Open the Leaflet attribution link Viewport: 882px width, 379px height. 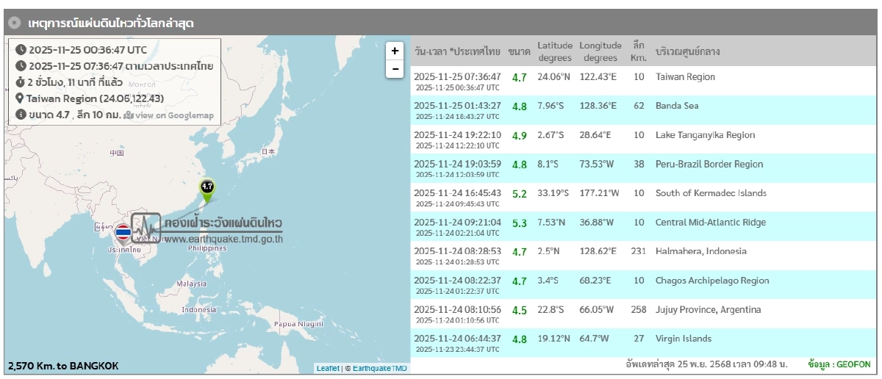click(328, 368)
